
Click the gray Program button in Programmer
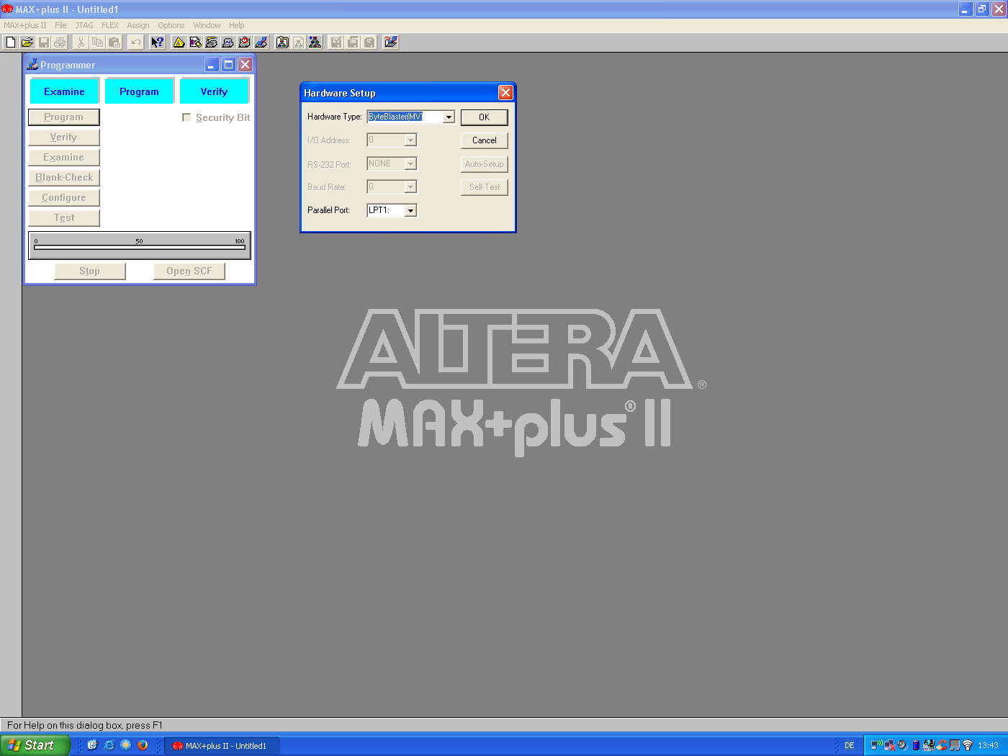(x=64, y=117)
